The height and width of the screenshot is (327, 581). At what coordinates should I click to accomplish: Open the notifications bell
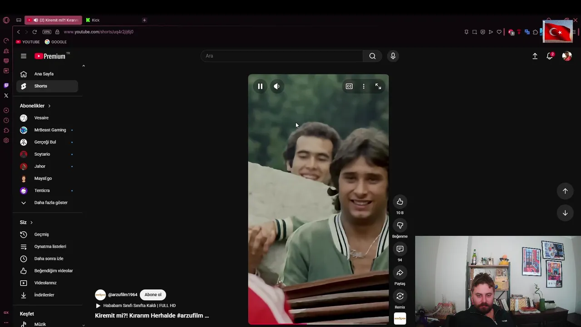pos(550,56)
